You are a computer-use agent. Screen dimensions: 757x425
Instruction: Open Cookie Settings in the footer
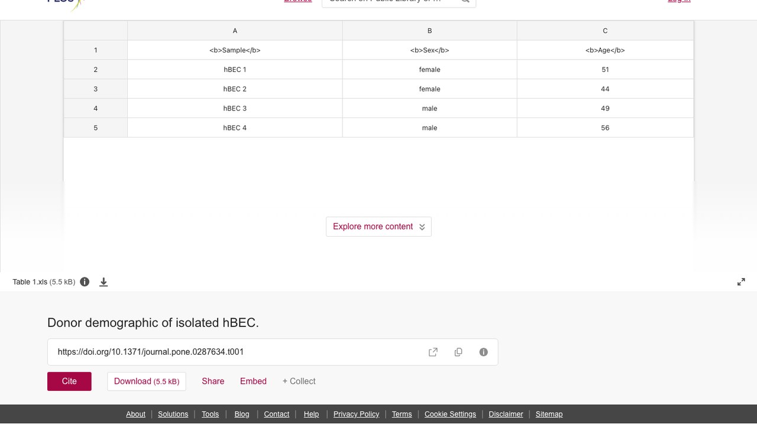click(450, 414)
